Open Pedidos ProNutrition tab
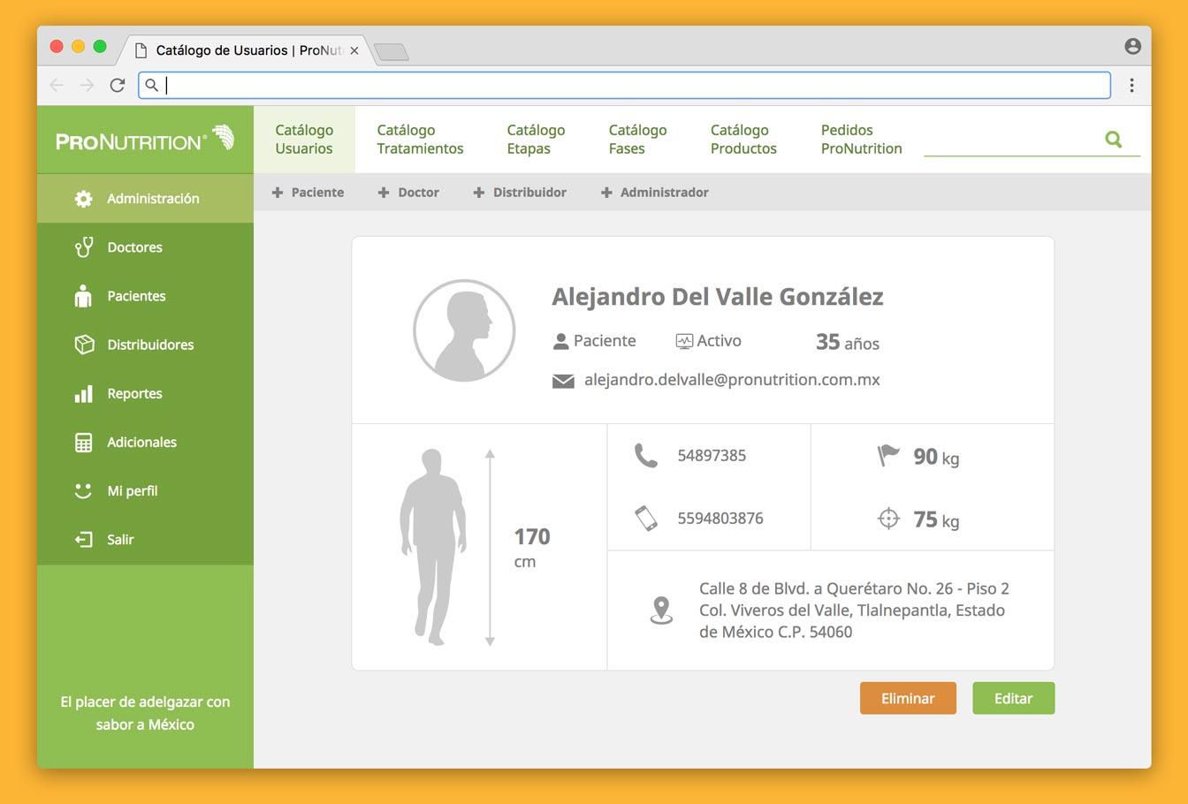Screen dimensions: 1188x804 pyautogui.click(x=861, y=140)
